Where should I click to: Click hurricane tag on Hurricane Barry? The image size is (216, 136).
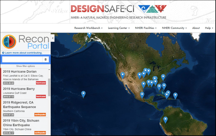click(x=41, y=96)
